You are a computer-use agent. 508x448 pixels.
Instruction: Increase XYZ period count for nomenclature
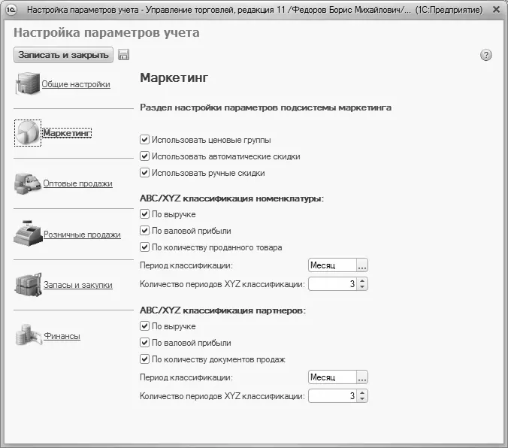[x=362, y=280]
